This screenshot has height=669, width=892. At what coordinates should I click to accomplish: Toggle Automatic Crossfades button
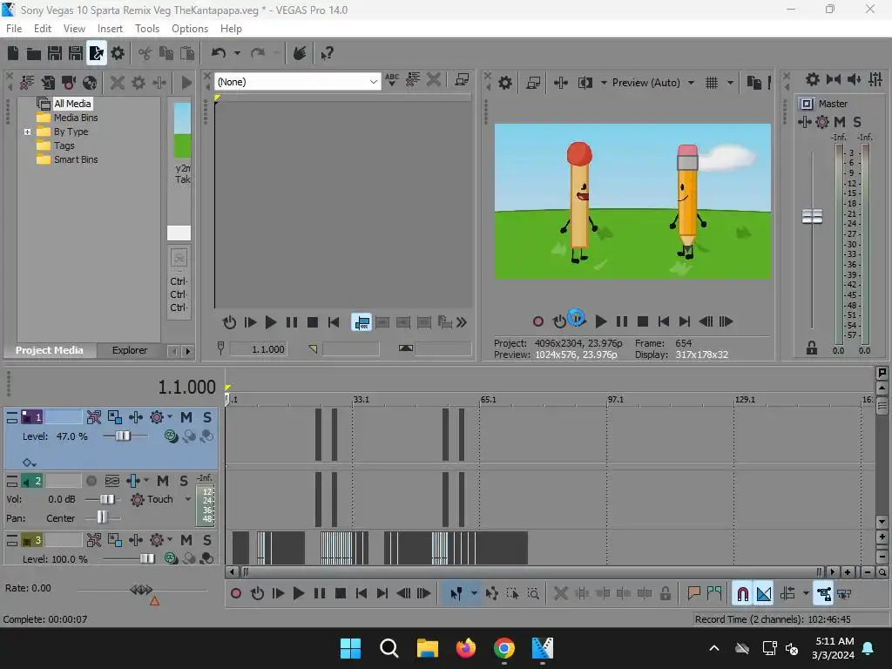[764, 594]
